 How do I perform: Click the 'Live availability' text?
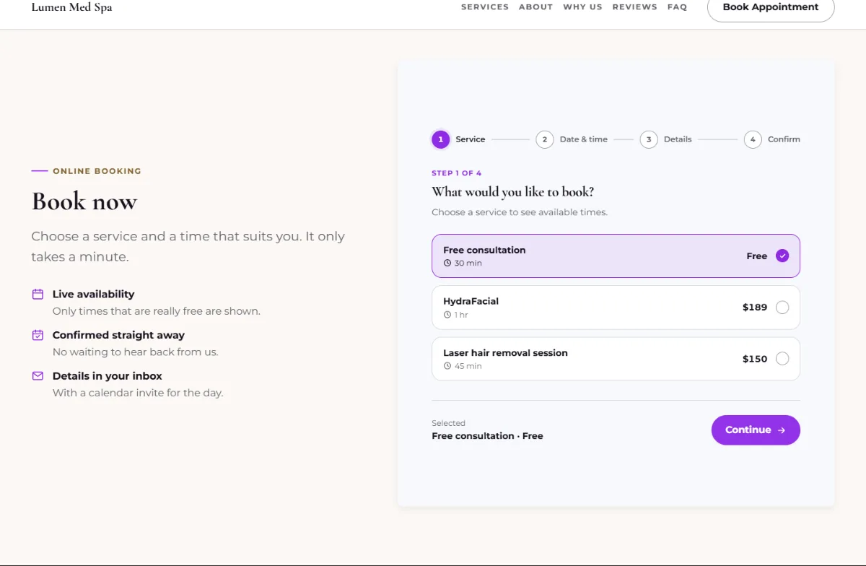(93, 294)
